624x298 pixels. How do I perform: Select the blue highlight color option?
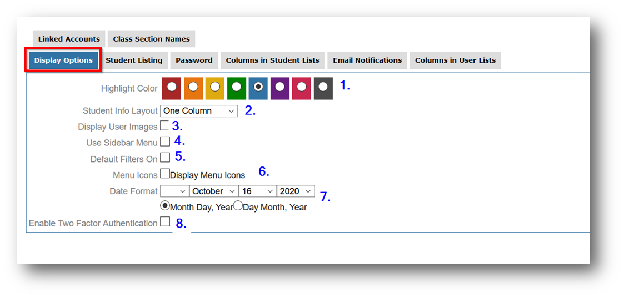[258, 87]
